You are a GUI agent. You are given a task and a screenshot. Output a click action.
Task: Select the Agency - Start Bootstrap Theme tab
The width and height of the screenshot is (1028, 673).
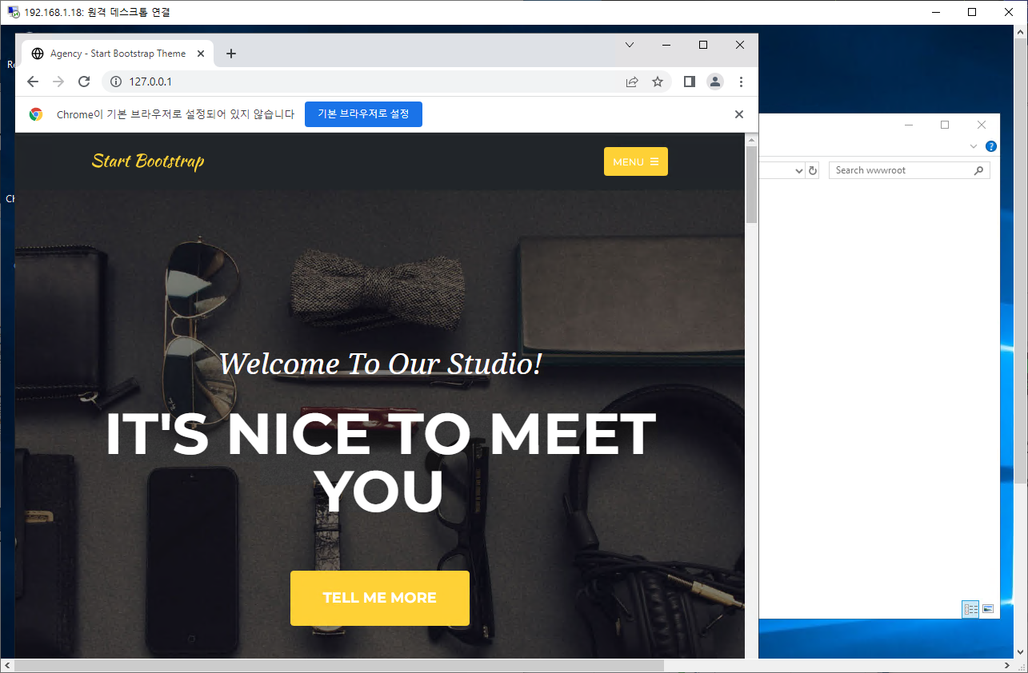point(118,54)
